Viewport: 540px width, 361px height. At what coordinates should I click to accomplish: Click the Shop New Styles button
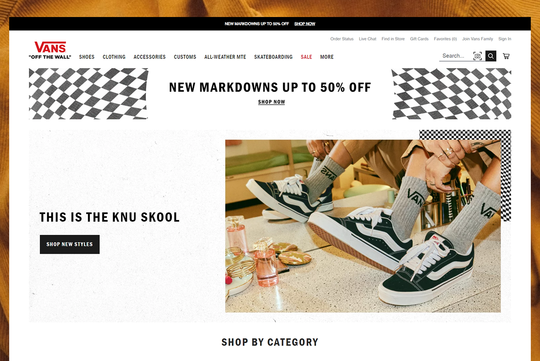pyautogui.click(x=70, y=244)
